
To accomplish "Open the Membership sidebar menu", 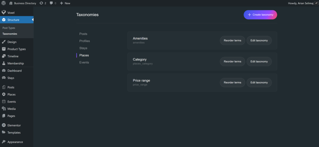I will [x=16, y=64].
